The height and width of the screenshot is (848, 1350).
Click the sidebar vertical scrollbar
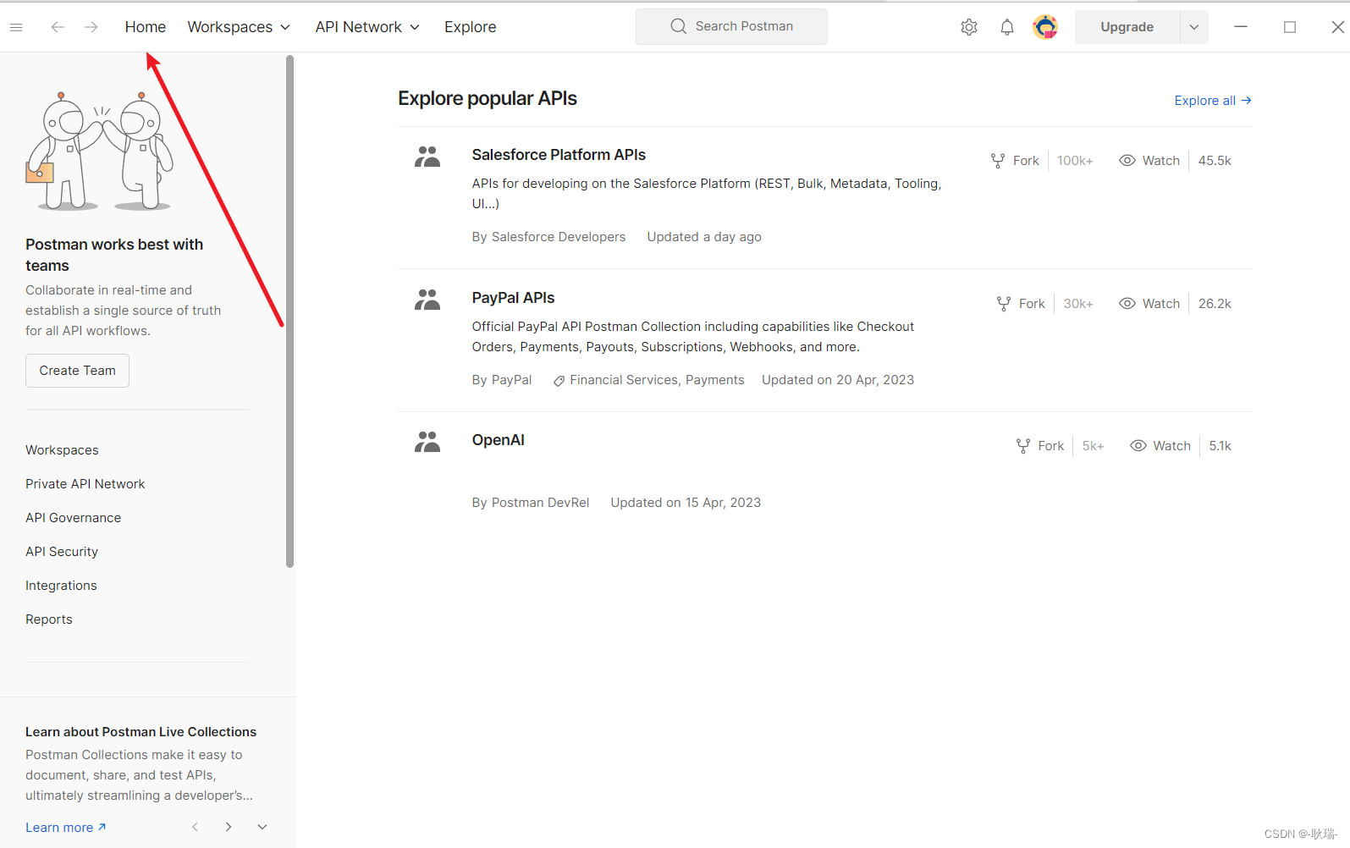[x=289, y=311]
